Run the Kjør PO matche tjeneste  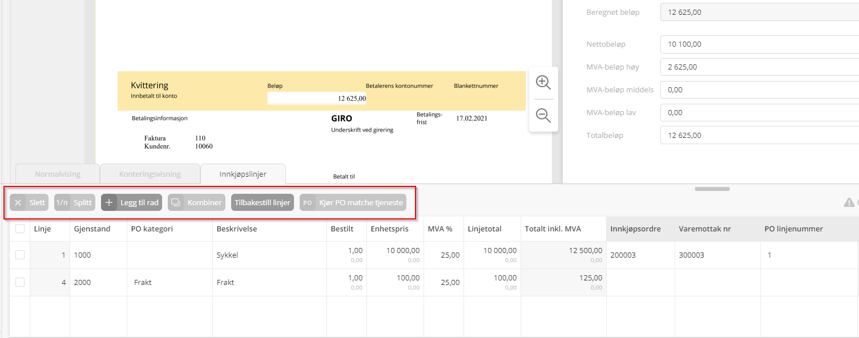(353, 202)
